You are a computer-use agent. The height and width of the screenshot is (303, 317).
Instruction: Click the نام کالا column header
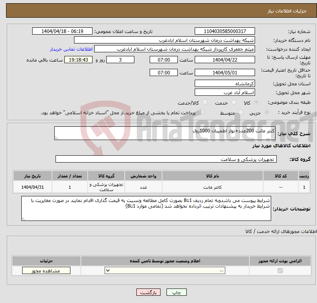click(x=212, y=176)
